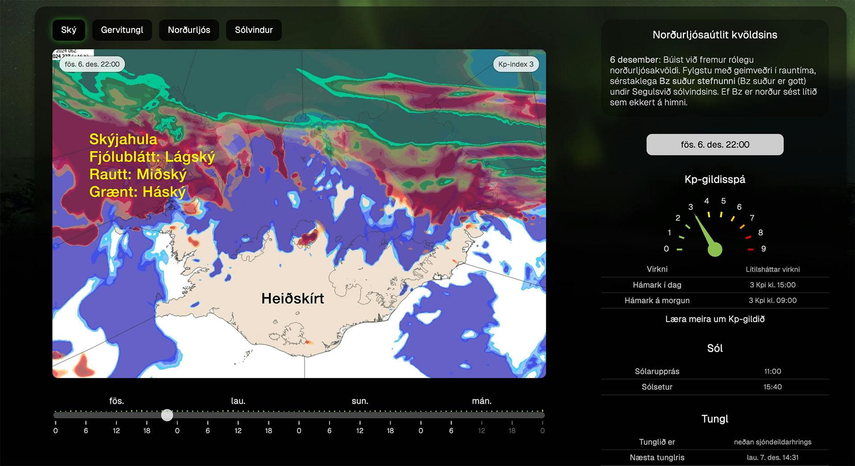Click the 'Norðurljósaútlit kvöldsins' heading
Screen dimensions: 855x466
pyautogui.click(x=715, y=35)
